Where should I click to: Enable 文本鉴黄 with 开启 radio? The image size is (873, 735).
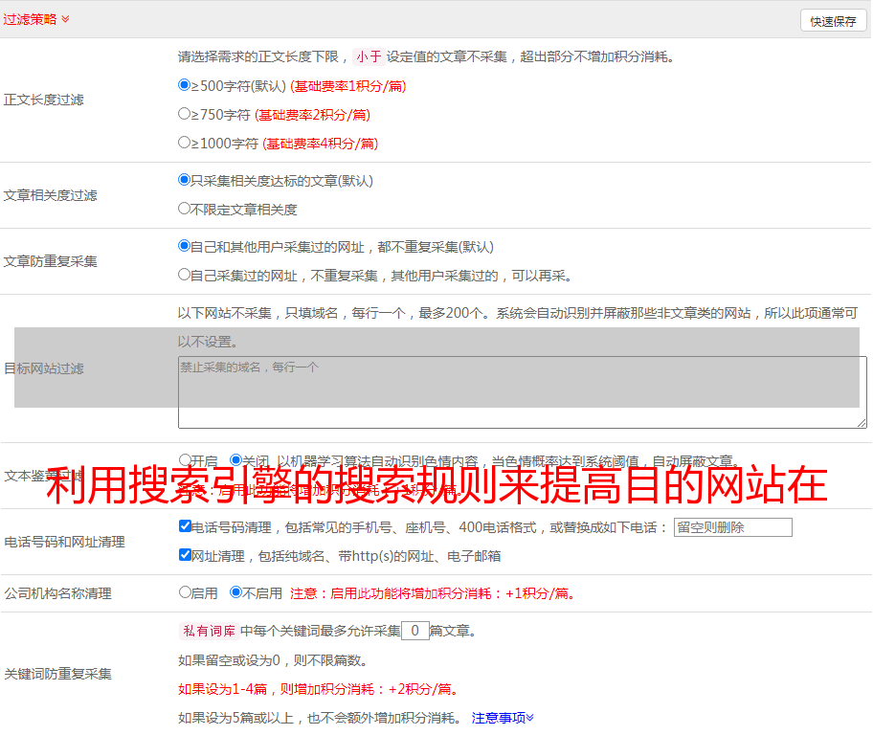pyautogui.click(x=185, y=460)
